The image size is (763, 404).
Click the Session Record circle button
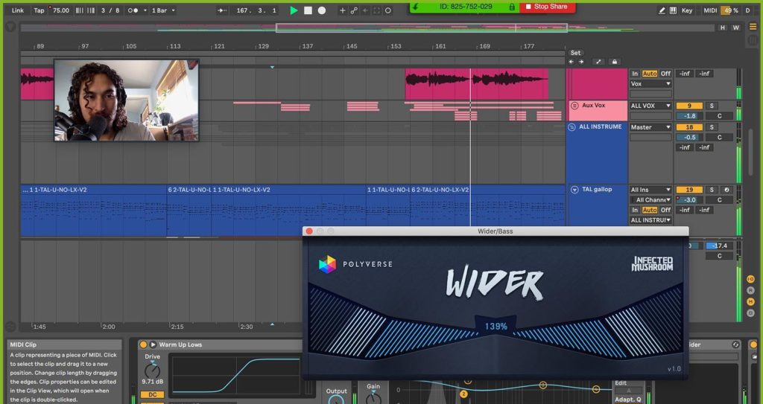pyautogui.click(x=387, y=10)
